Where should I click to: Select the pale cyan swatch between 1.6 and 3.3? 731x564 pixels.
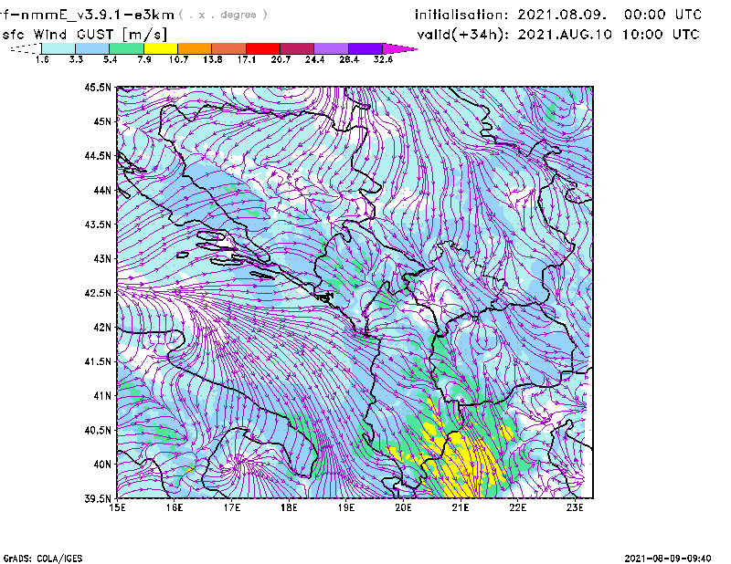[x=58, y=48]
